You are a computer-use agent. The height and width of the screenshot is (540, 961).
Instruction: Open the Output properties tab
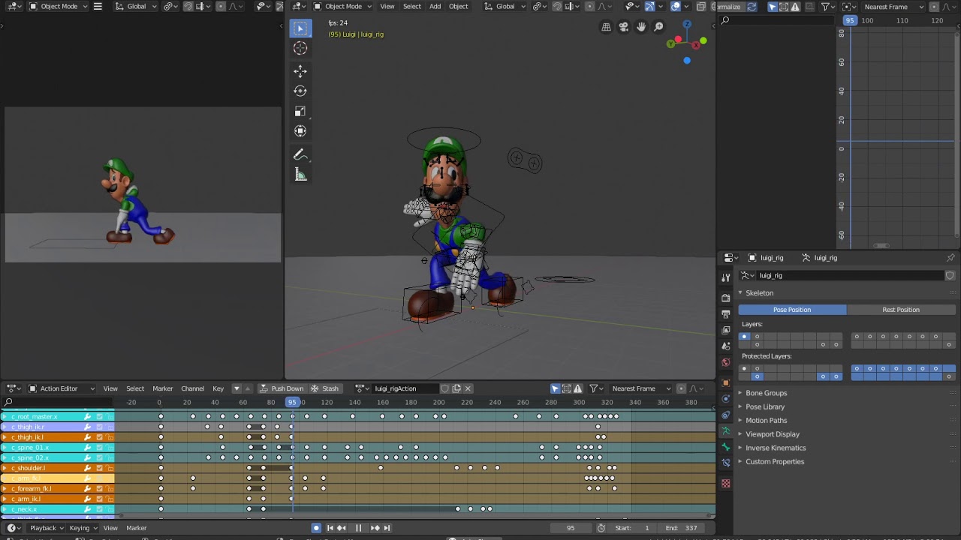click(725, 314)
